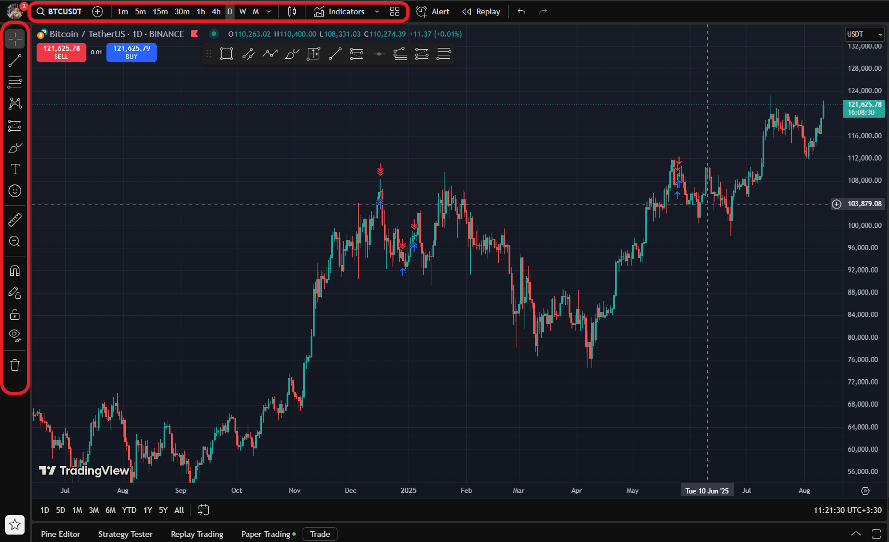
Task: Click the user profile avatar
Action: pyautogui.click(x=14, y=11)
